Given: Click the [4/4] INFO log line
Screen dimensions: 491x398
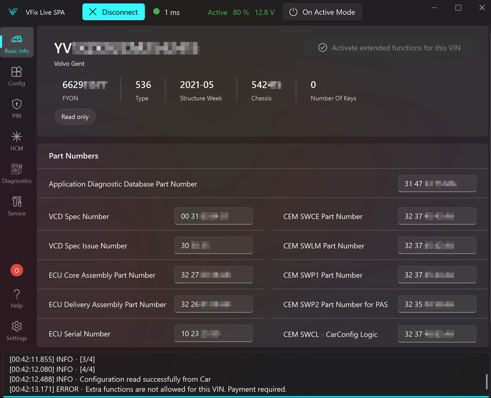Looking at the screenshot, I should 52,369.
